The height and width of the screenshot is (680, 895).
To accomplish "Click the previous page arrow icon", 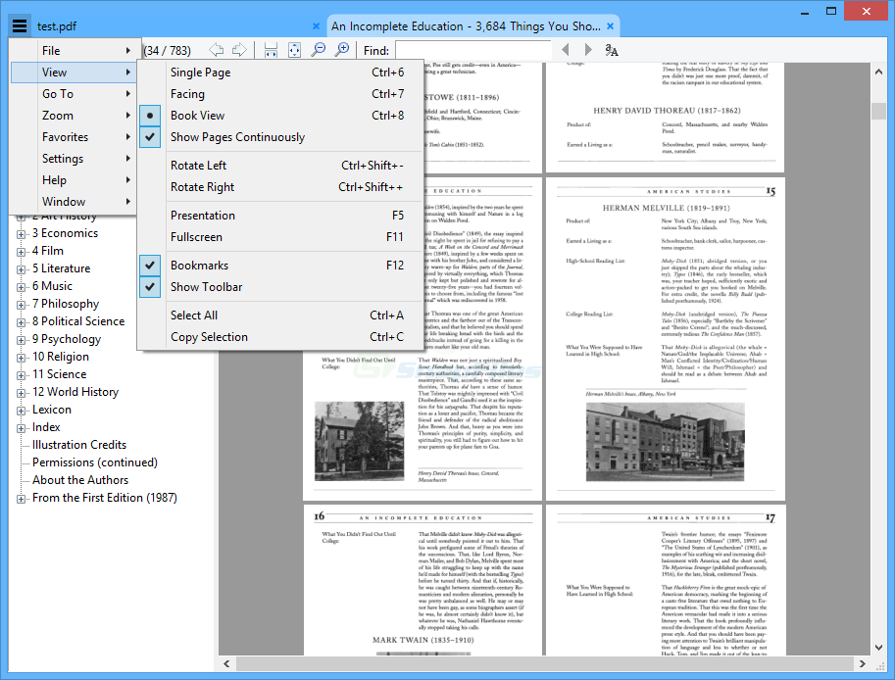I will (x=217, y=50).
